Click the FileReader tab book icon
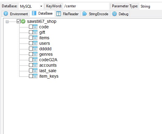Image resolution: width=162 pixels, height=134 pixels. (x=58, y=14)
